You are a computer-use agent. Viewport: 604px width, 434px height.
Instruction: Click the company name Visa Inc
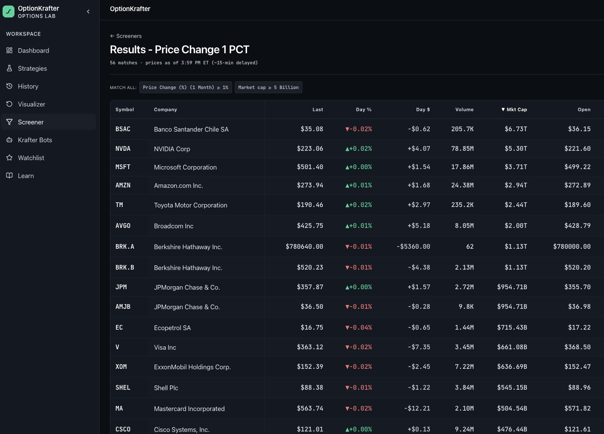click(x=165, y=348)
